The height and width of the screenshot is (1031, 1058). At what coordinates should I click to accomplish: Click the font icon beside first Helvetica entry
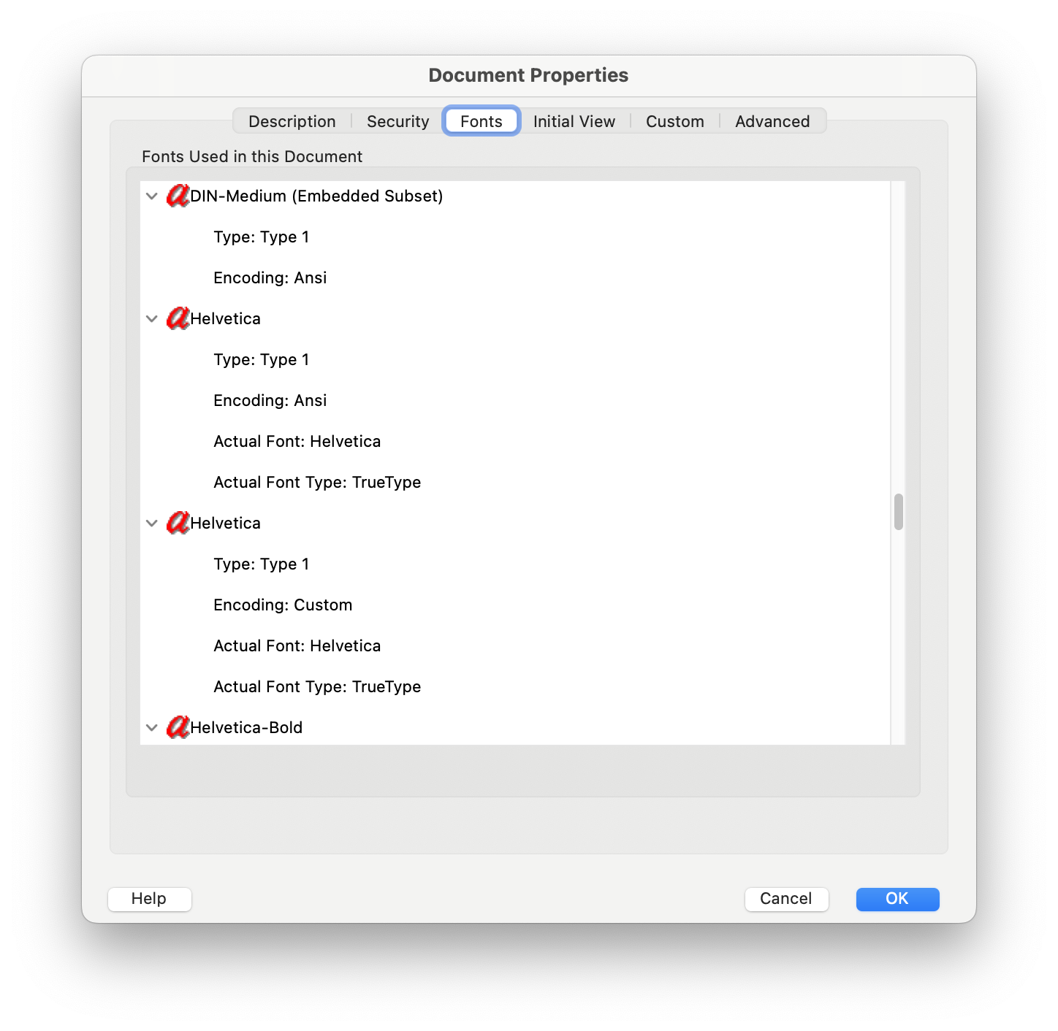point(178,318)
